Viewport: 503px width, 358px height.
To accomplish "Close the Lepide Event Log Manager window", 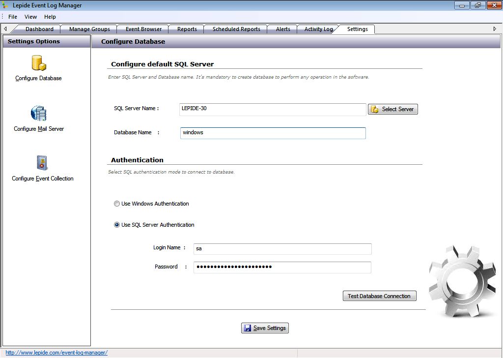I will pyautogui.click(x=494, y=5).
